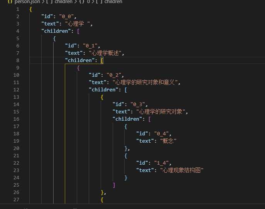265x209 pixels.
Task: Click the yellow opening brace on line 1
Action: [x=30, y=9]
